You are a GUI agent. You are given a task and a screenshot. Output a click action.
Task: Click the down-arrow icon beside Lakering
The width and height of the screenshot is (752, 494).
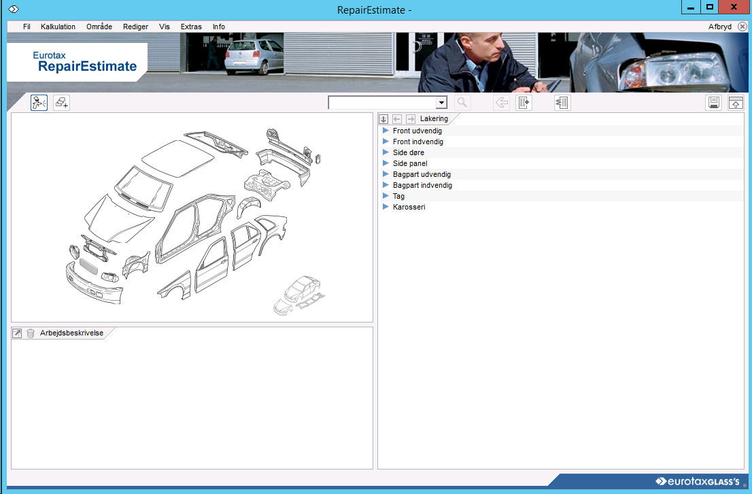point(383,118)
